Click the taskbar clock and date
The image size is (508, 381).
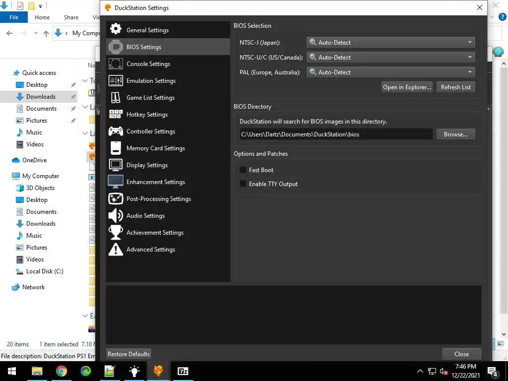click(x=465, y=371)
